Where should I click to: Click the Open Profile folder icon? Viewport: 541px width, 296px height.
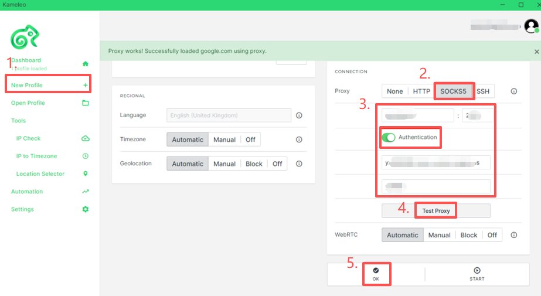86,103
